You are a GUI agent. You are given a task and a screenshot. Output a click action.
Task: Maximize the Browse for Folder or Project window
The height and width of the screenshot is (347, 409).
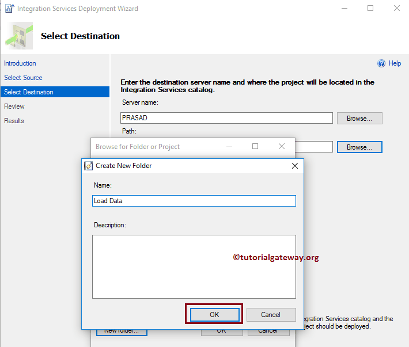point(255,146)
